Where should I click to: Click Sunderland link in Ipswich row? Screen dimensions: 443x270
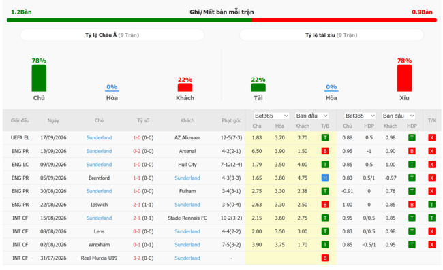pos(187,205)
